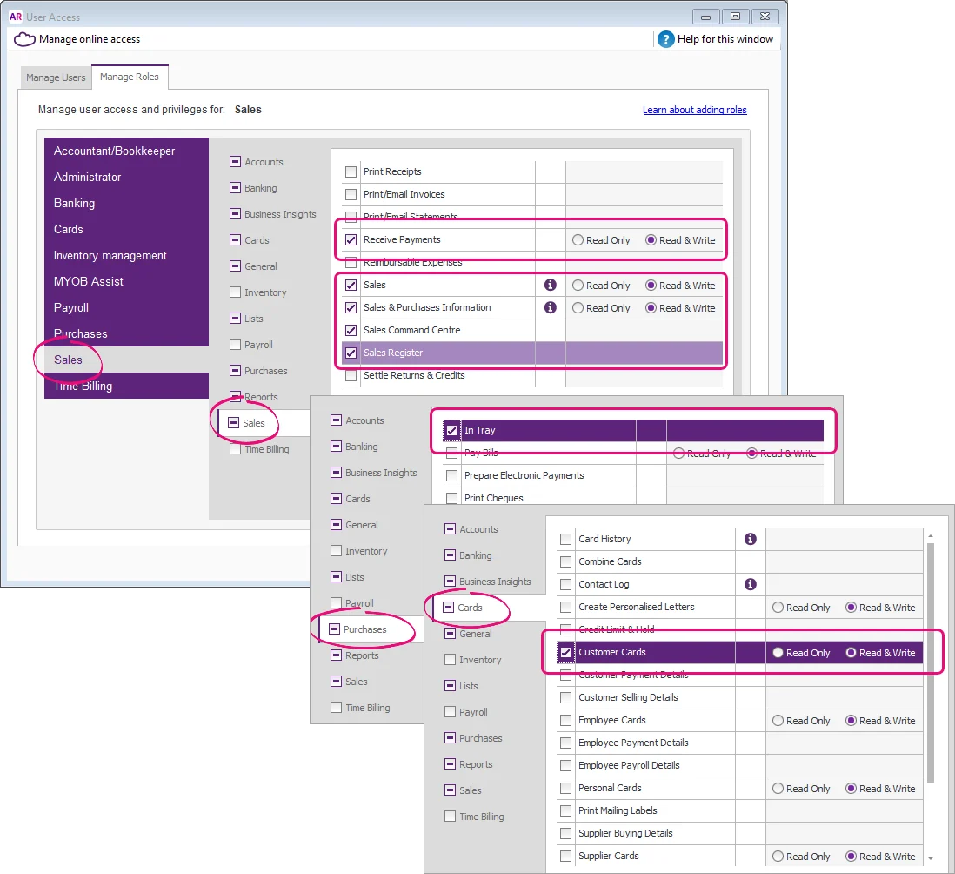Select the Administrator role

pyautogui.click(x=127, y=177)
